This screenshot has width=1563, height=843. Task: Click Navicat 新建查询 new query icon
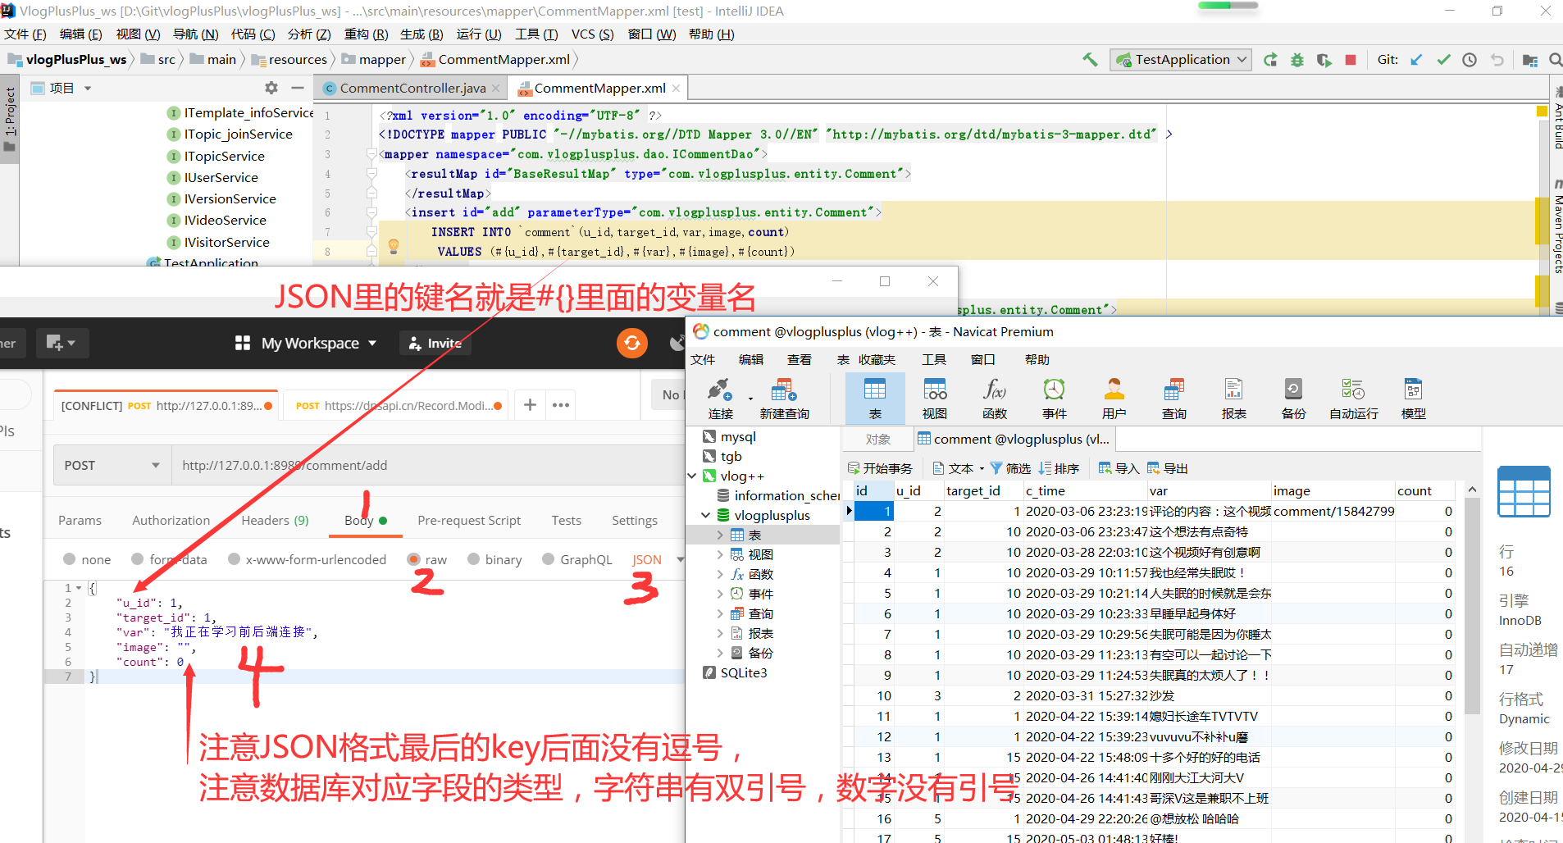pos(784,399)
